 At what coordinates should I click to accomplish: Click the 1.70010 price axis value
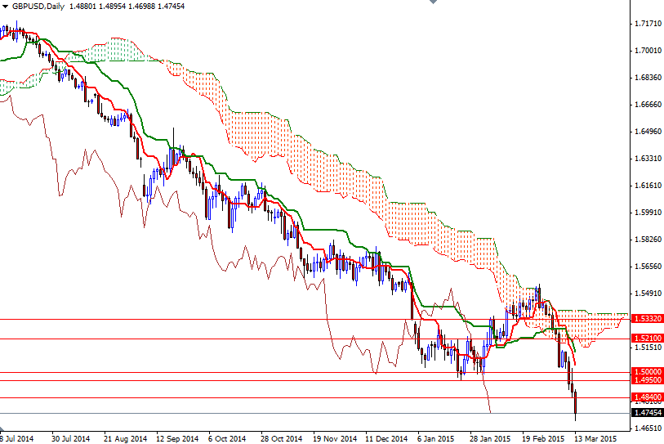point(648,51)
